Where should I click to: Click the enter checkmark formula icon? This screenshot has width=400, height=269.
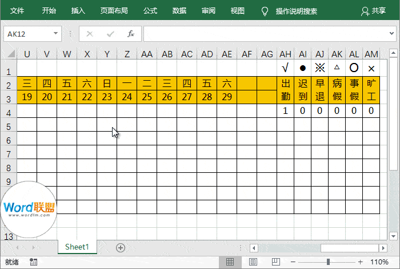coord(110,34)
